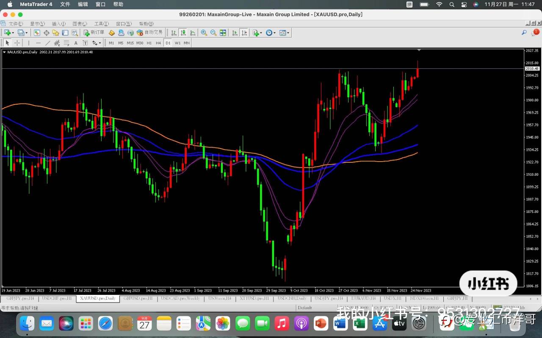Select the horizontal line drawing tool
The width and height of the screenshot is (542, 338).
(38, 43)
